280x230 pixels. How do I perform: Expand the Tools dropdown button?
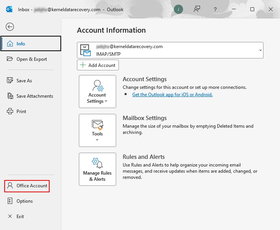point(98,130)
